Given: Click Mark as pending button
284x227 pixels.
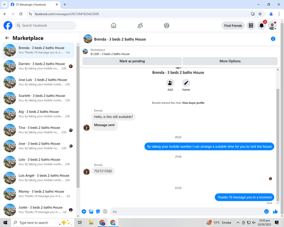Looking at the screenshot, I should [132, 61].
